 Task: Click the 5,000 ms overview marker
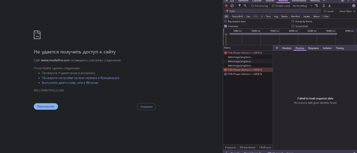click(237, 31)
